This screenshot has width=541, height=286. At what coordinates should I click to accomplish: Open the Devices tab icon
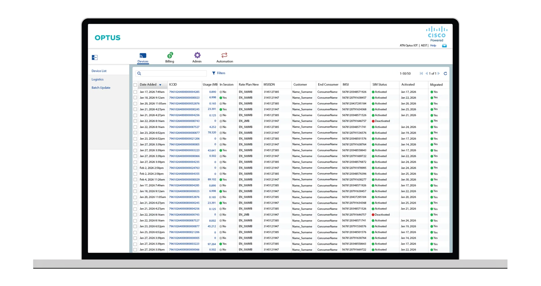pyautogui.click(x=143, y=56)
